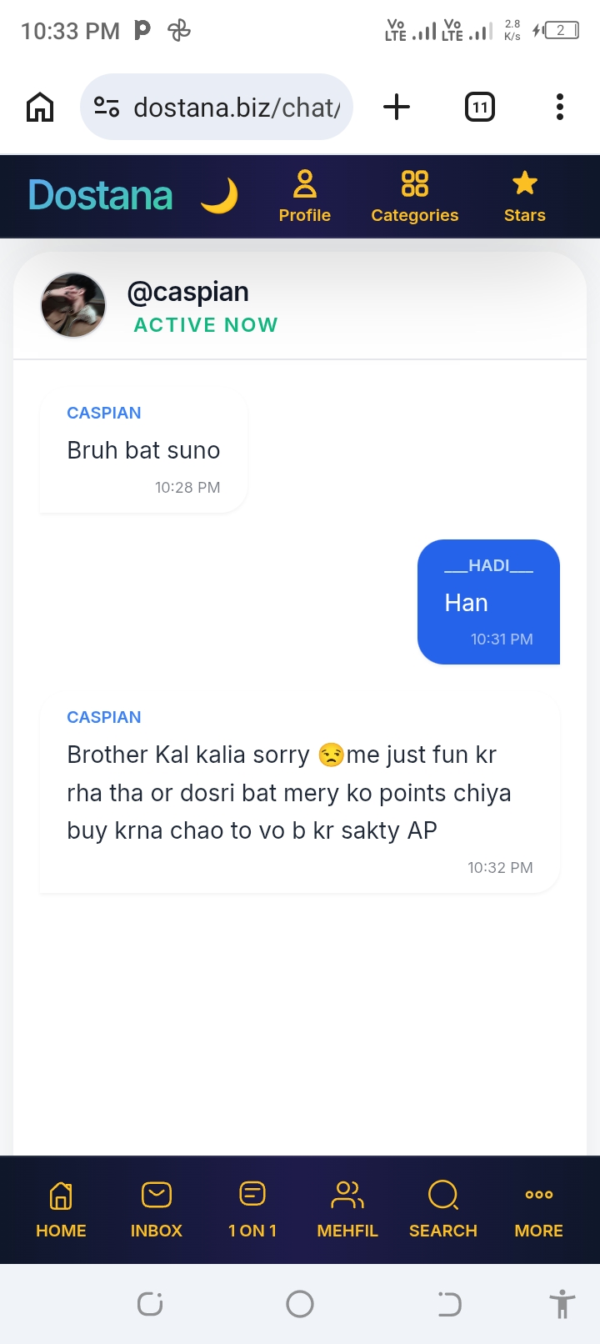Viewport: 600px width, 1344px height.
Task: Open the 1 ON 1 chats
Action: tap(252, 1210)
